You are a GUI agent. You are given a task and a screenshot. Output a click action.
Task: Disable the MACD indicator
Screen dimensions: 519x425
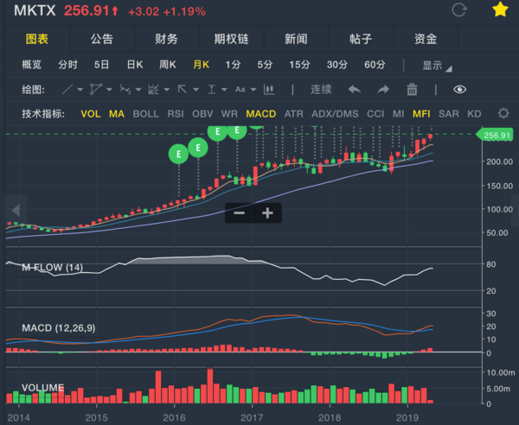pyautogui.click(x=261, y=114)
